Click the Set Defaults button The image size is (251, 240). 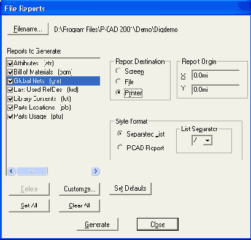tap(130, 188)
